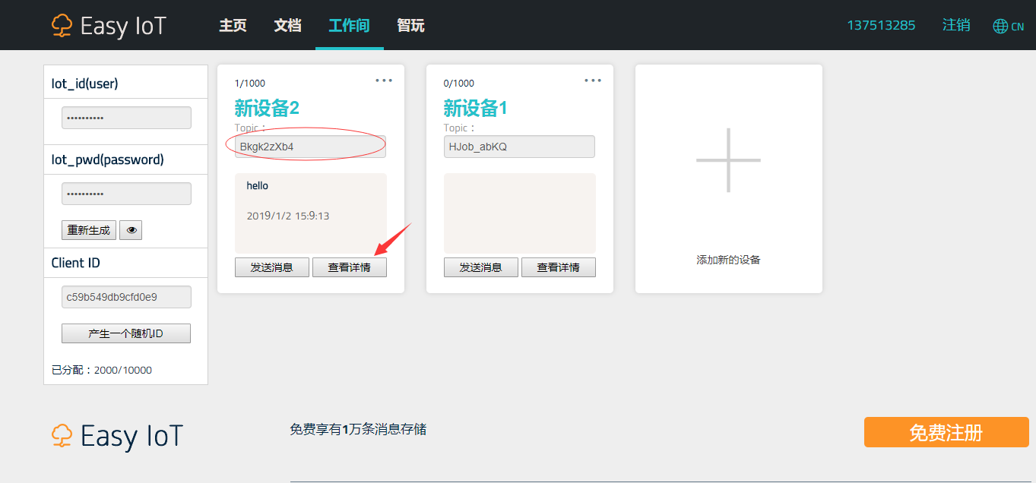Screen dimensions: 1036x483
Task: Select the 工作间 tab
Action: [349, 26]
